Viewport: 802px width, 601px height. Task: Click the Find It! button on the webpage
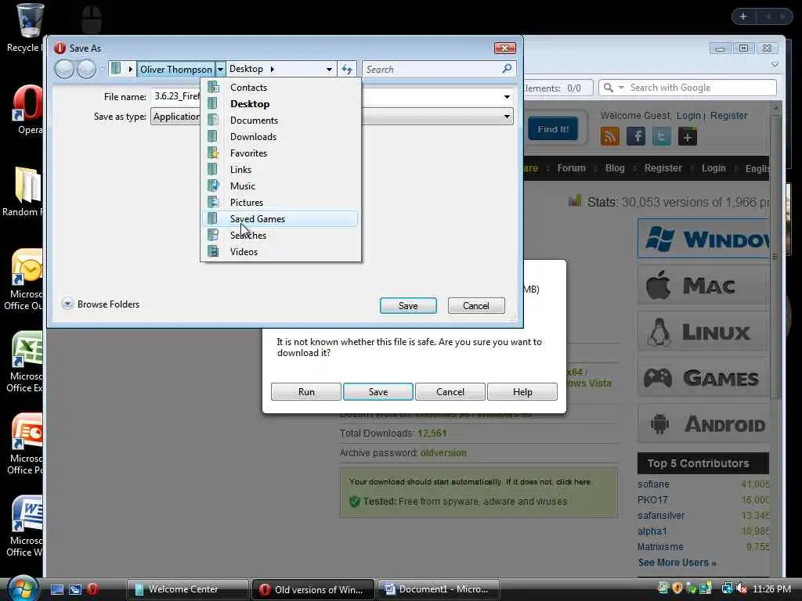click(553, 129)
